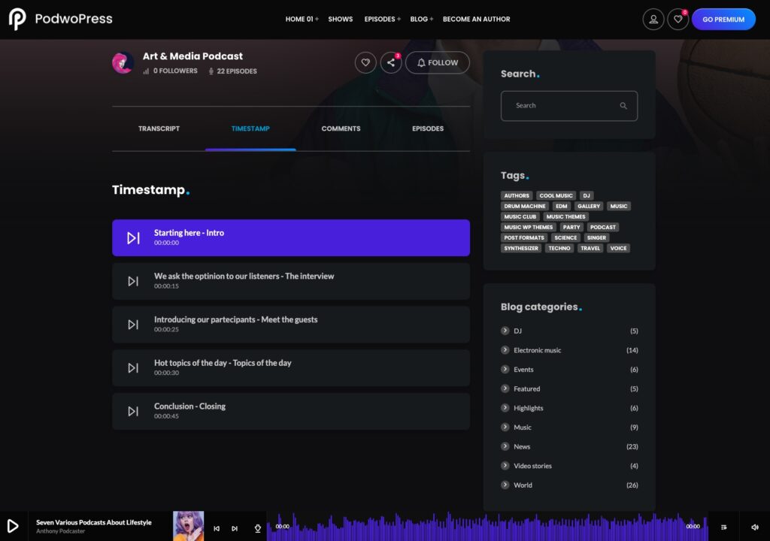Click the DRUM MACHINE tag
The height and width of the screenshot is (541, 770).
click(524, 206)
